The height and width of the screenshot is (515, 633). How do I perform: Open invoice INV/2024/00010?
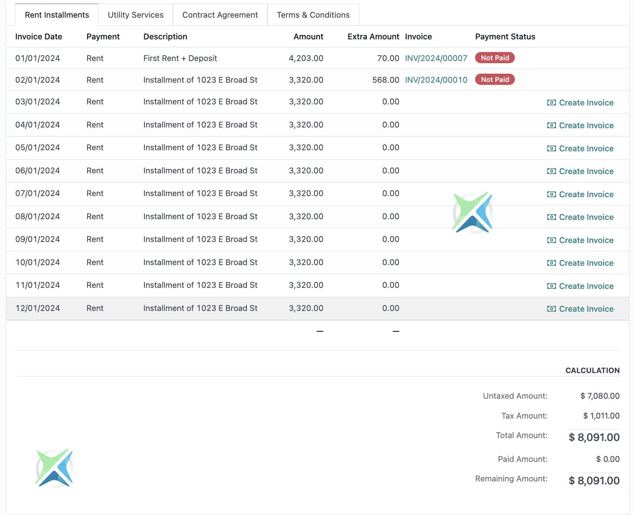(x=436, y=80)
